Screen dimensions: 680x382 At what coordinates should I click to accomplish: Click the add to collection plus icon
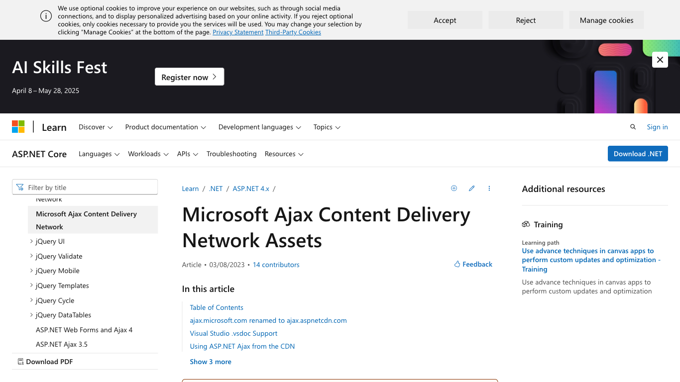[x=454, y=189]
